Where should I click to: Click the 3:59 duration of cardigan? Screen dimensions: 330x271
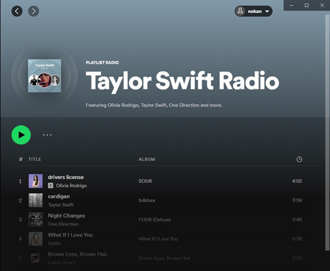[297, 200]
